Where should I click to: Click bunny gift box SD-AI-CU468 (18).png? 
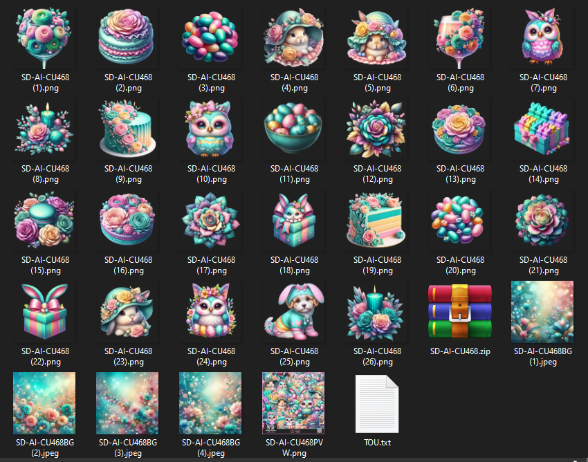coord(294,221)
